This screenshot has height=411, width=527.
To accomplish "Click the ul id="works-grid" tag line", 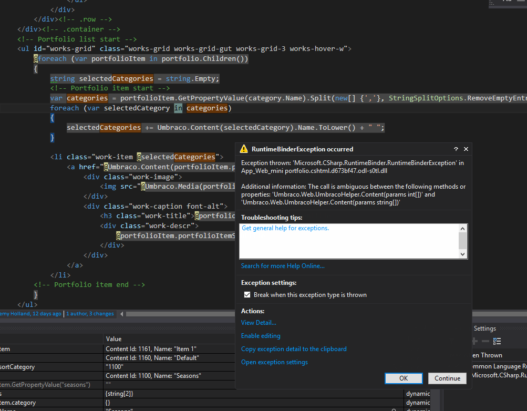I will tap(184, 49).
